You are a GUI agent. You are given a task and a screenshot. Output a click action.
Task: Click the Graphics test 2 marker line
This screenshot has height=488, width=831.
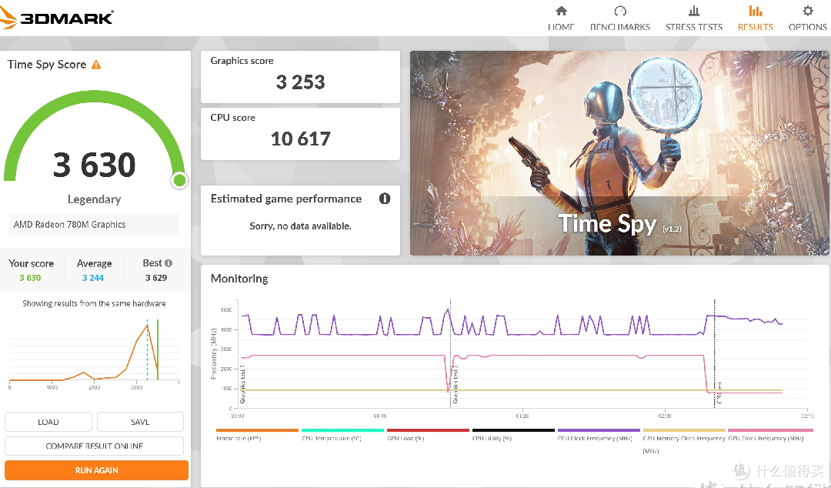pyautogui.click(x=450, y=353)
